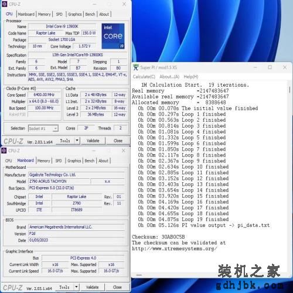The height and width of the screenshot is (293, 293).
Task: Click the Core Voltage 1.572 V value
Action: [x=84, y=46]
